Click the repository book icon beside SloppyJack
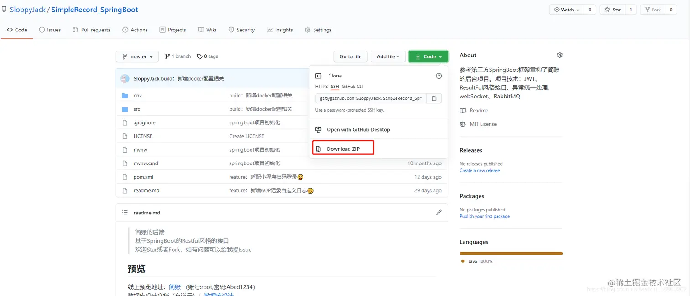The height and width of the screenshot is (296, 690). (x=4, y=9)
